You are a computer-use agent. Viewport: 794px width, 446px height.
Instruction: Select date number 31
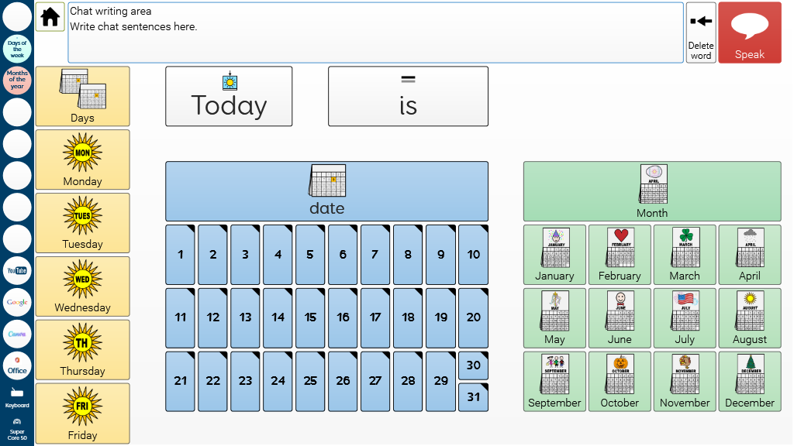click(473, 397)
